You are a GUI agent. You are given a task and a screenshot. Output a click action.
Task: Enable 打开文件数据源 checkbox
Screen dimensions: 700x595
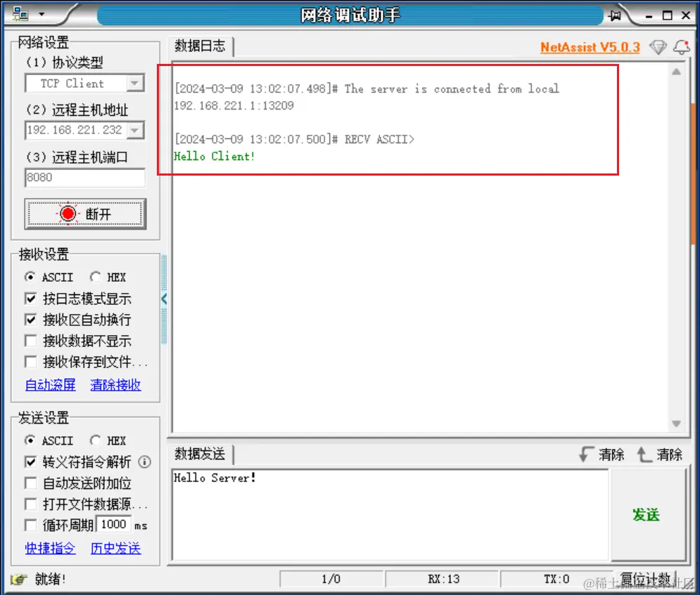tap(30, 504)
